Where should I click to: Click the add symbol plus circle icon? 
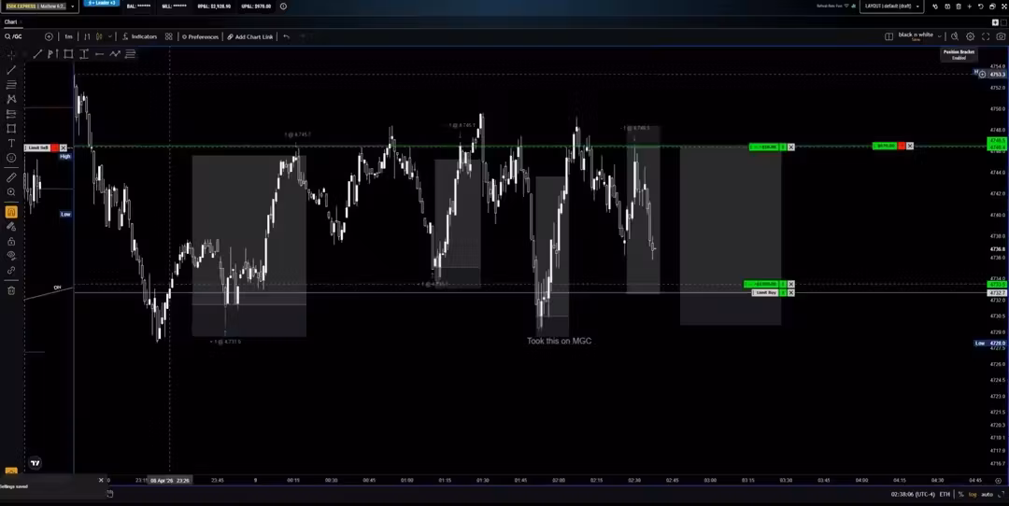click(49, 36)
